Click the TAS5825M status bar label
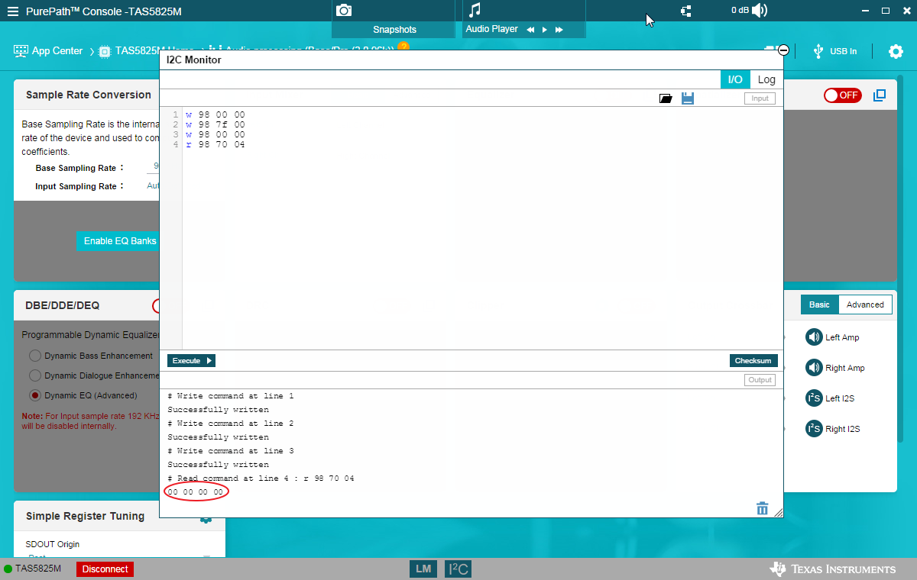Viewport: 917px width, 580px height. click(38, 569)
